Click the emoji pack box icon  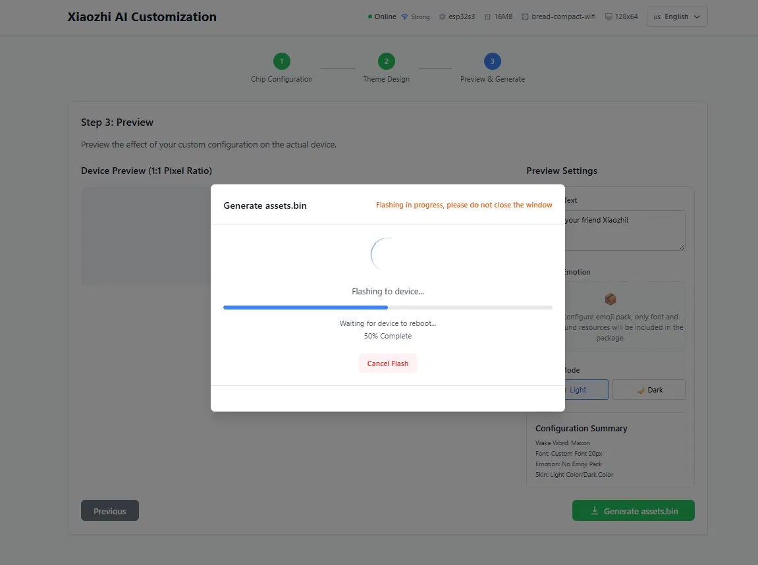[610, 299]
